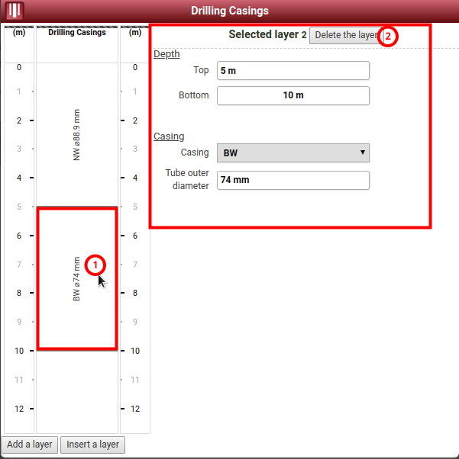Click the 10 m mark on left scale
This screenshot has width=459, height=459.
(x=19, y=351)
